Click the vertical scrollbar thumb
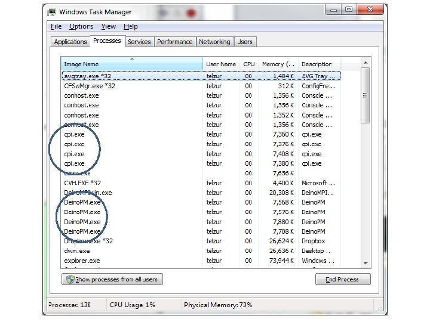430x322 pixels. pyautogui.click(x=365, y=95)
